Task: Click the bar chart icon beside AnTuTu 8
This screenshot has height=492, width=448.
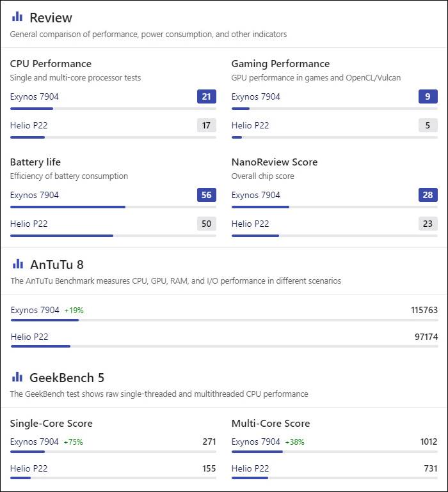Action: [17, 264]
